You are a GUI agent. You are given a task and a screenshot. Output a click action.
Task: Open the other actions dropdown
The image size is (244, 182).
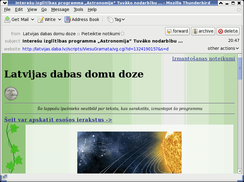[223, 48]
